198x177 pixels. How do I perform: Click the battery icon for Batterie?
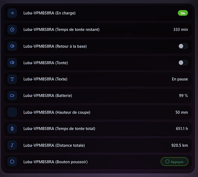tap(12, 96)
